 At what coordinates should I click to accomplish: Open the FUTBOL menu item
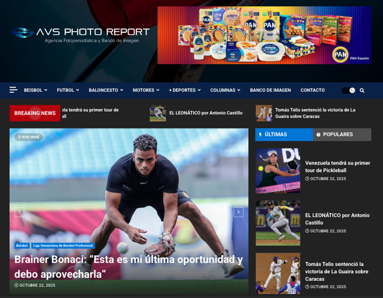tap(65, 90)
